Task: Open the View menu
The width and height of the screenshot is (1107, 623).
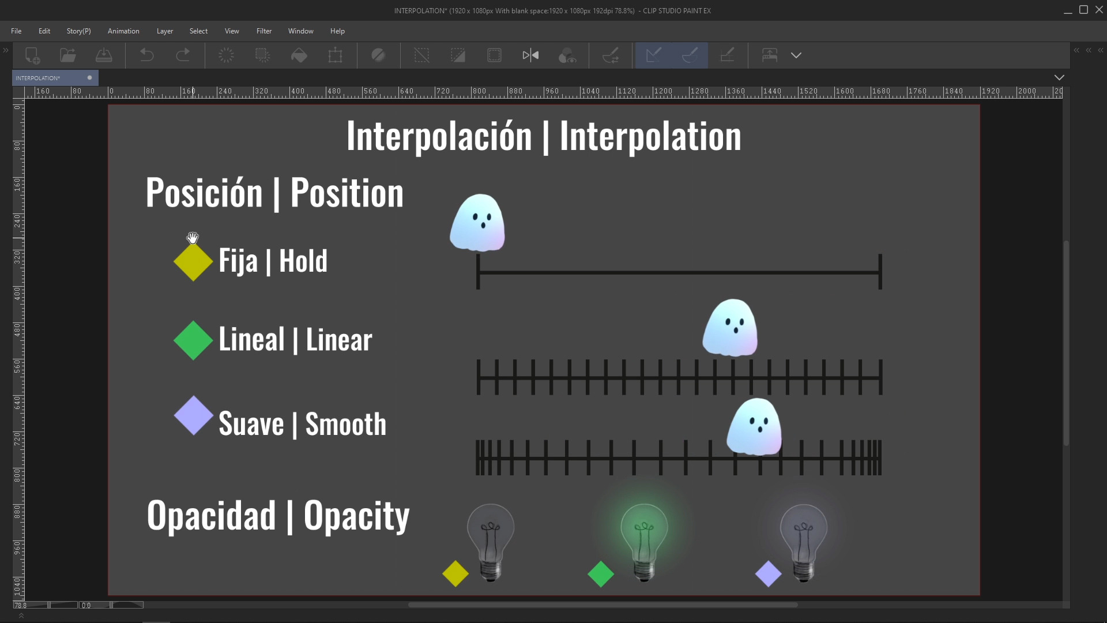Action: 232,31
